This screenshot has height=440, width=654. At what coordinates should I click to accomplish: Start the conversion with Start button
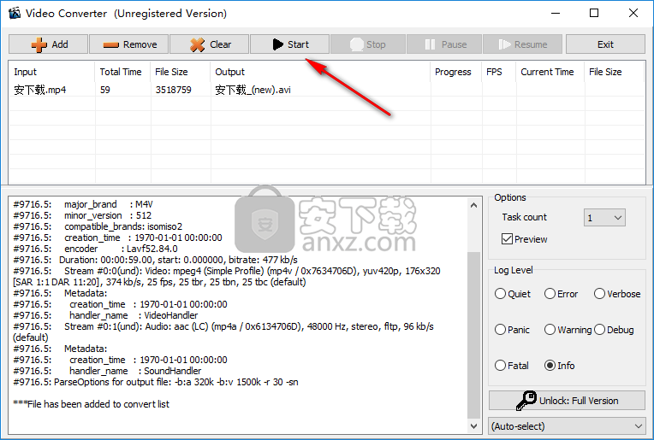pyautogui.click(x=290, y=44)
